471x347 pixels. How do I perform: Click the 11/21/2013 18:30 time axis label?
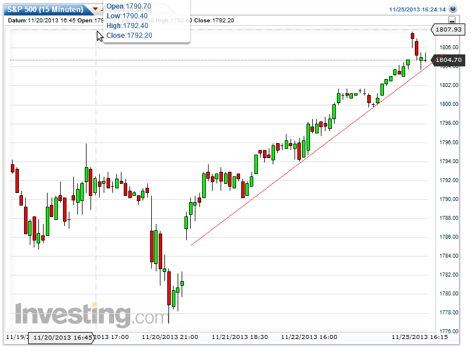point(240,337)
